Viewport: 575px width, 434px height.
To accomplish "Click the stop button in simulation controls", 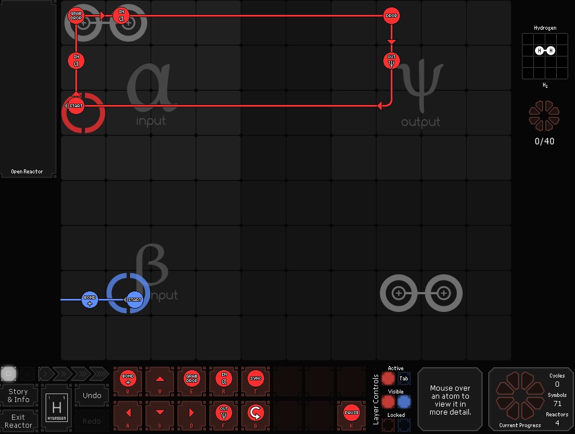I will tap(8, 374).
